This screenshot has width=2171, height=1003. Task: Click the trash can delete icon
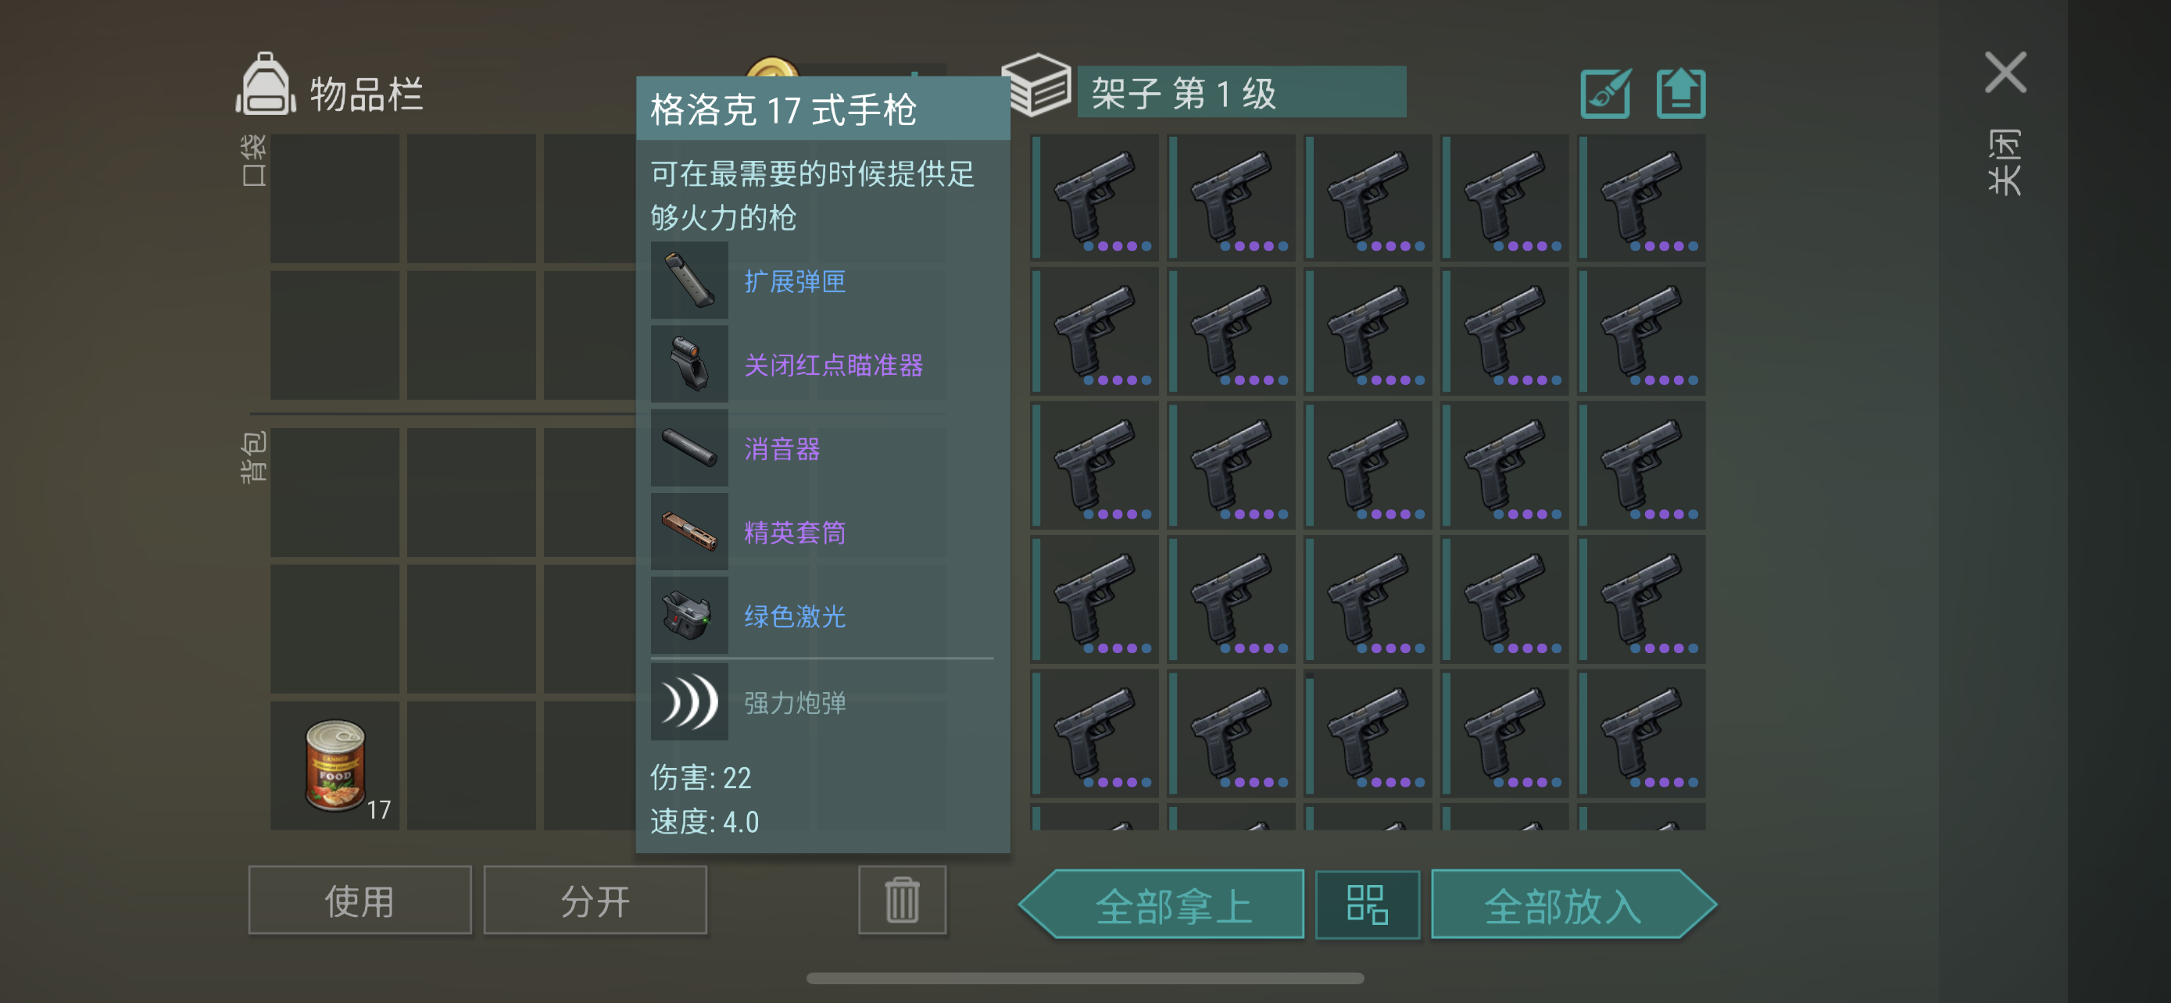click(x=902, y=899)
